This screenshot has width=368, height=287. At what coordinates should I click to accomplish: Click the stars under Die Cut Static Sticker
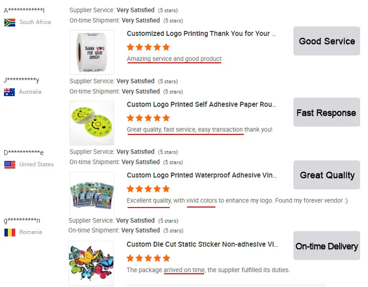(x=148, y=258)
